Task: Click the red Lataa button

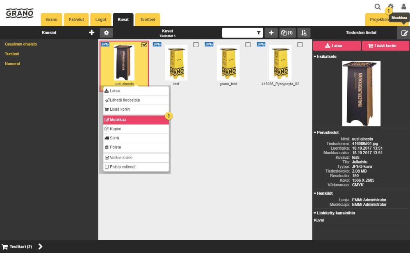Action: click(337, 46)
